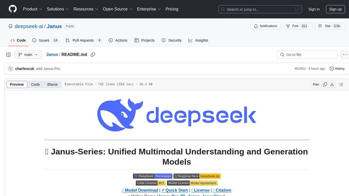Expand the Product menu
This screenshot has width=349, height=196.
(33, 9)
